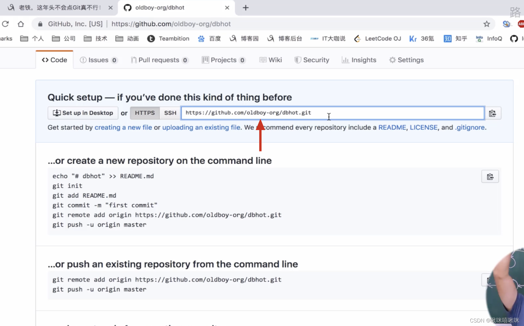
Task: Open the 百度 bookmark
Action: [x=209, y=39]
